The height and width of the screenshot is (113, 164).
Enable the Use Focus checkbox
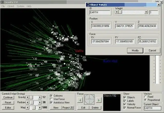pos(51,99)
